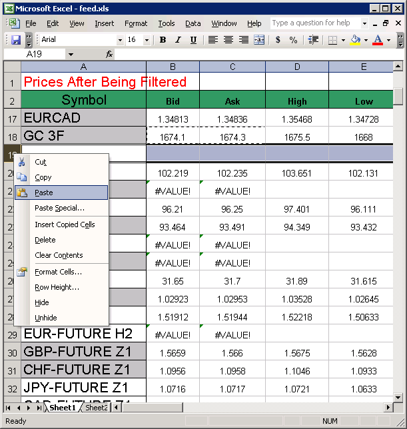
Task: Choose Copy from the context menu
Action: [x=61, y=177]
